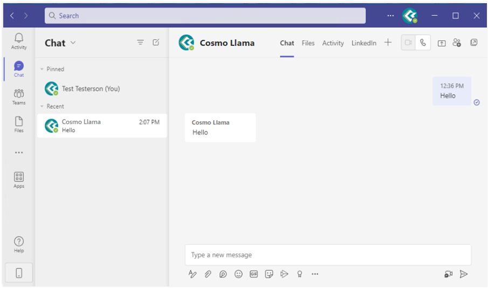Open the Loop components icon
Image resolution: width=488 pixels, height=288 pixels.
pos(223,274)
